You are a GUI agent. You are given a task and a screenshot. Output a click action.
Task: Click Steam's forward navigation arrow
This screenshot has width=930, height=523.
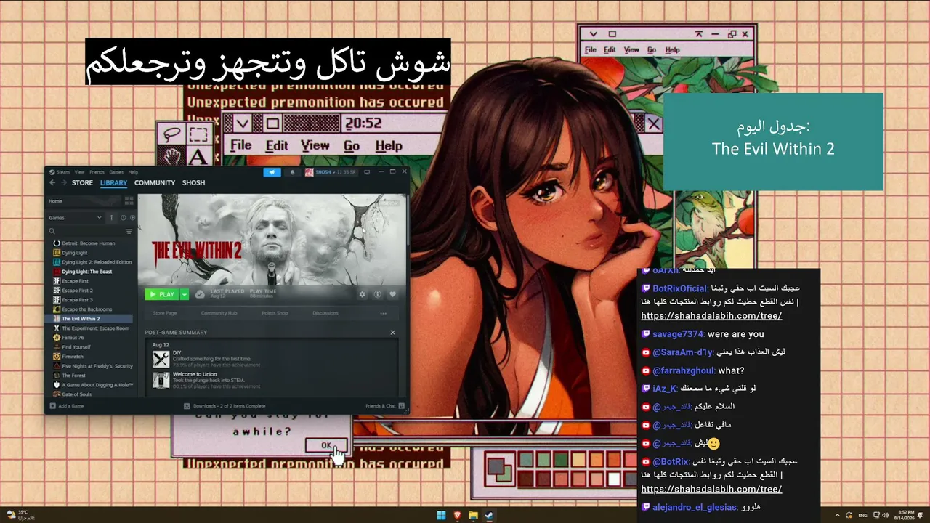pos(64,182)
